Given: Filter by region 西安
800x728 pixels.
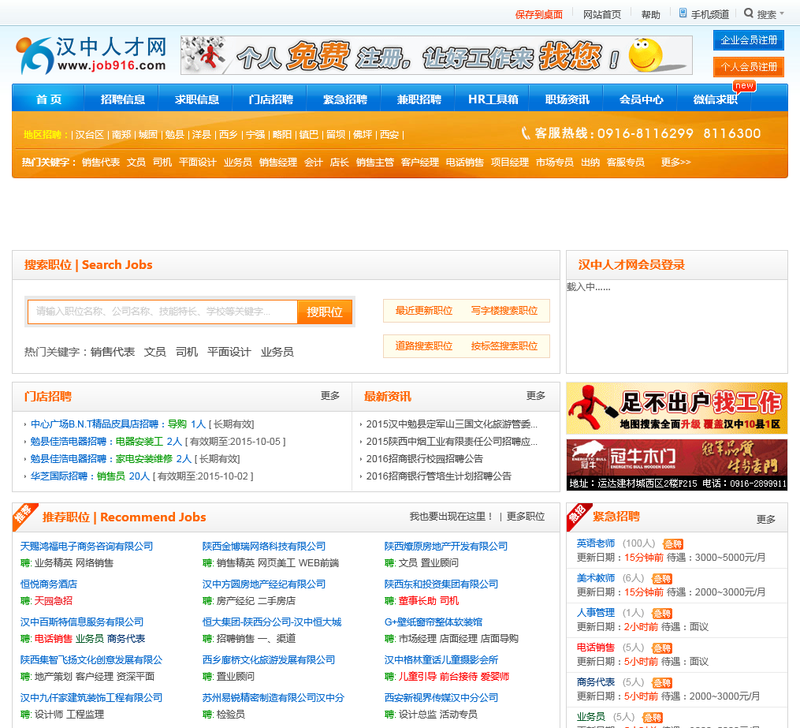Looking at the screenshot, I should click(389, 135).
